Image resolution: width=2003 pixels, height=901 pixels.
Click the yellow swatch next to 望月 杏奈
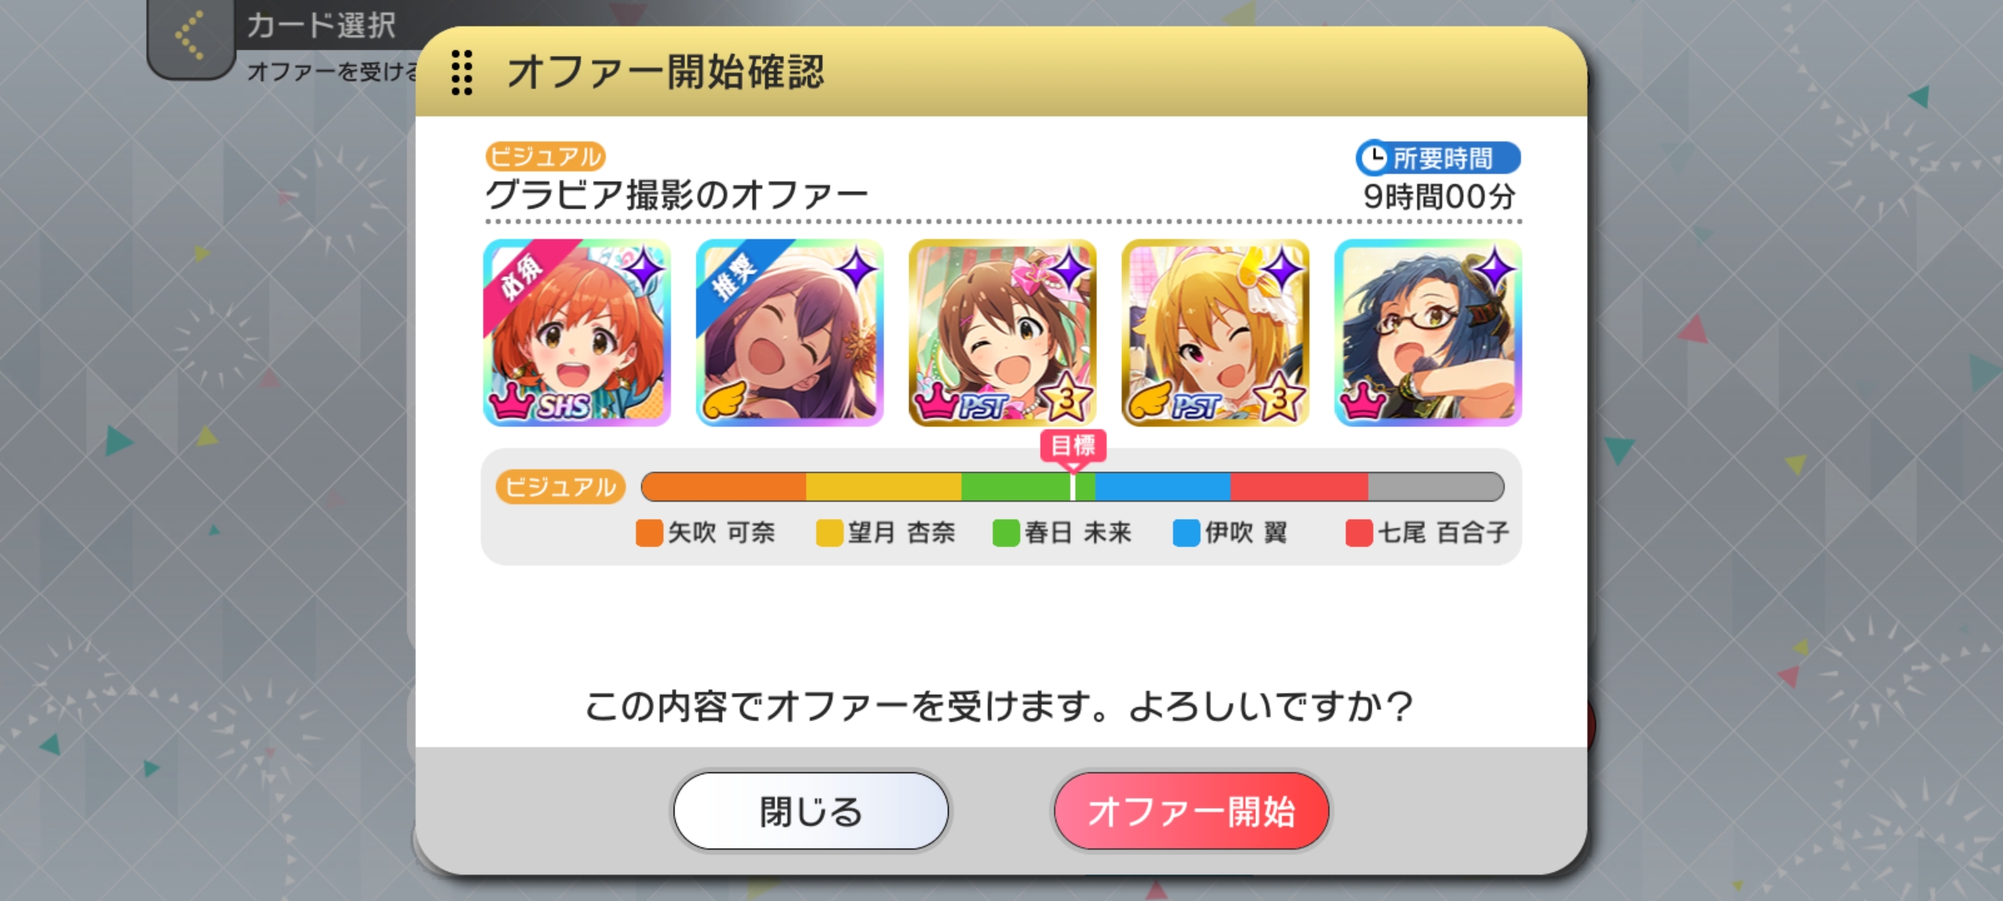(x=830, y=533)
